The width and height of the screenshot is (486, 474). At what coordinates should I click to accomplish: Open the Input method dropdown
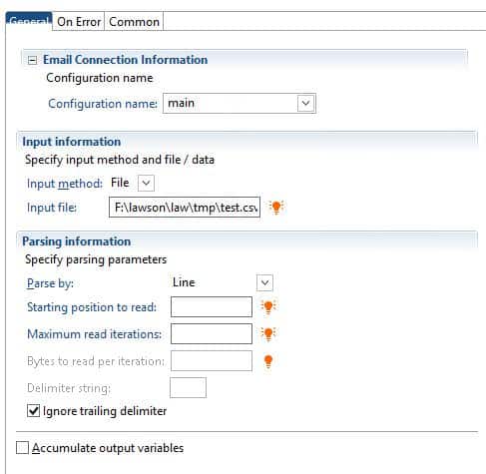click(x=146, y=183)
